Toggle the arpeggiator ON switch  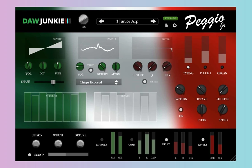click(181, 110)
